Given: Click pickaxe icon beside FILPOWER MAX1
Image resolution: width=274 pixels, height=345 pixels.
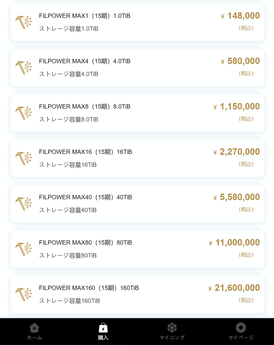Looking at the screenshot, I should click(23, 22).
